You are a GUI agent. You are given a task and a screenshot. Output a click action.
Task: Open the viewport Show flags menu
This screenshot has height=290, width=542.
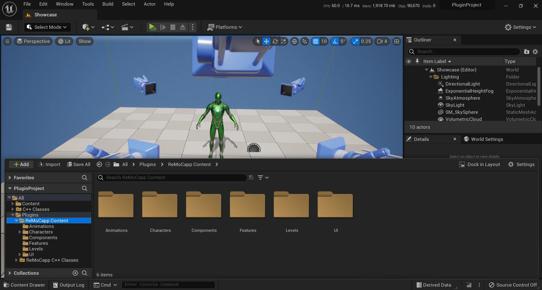(x=85, y=41)
